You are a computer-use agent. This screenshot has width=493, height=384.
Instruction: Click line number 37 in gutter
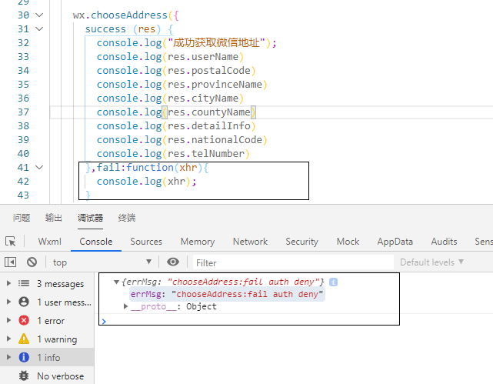click(x=23, y=112)
